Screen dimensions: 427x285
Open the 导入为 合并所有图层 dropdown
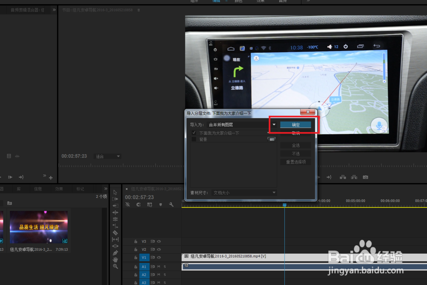pyautogui.click(x=242, y=125)
